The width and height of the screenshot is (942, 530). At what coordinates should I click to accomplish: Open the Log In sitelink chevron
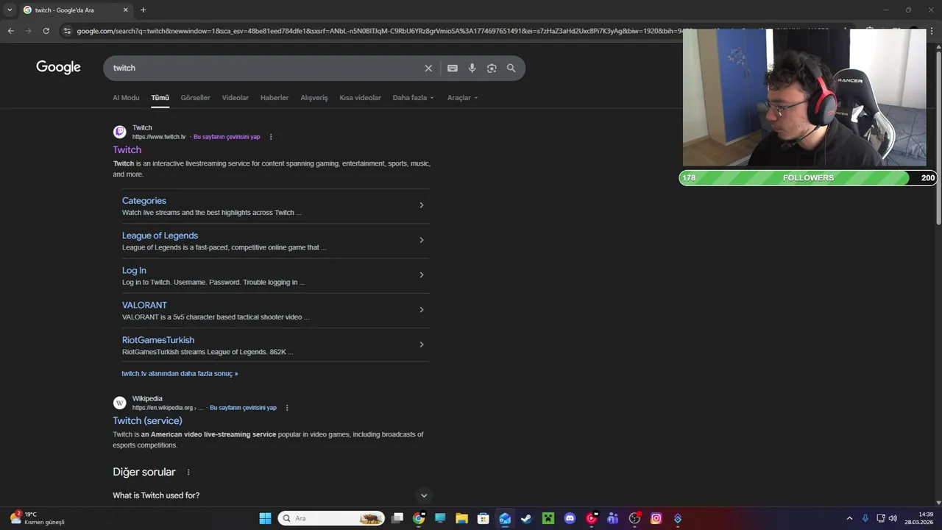421,275
